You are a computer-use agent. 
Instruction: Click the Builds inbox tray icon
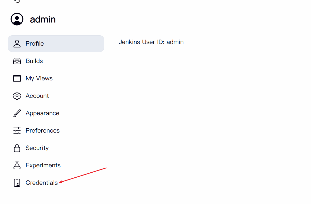[x=17, y=61]
